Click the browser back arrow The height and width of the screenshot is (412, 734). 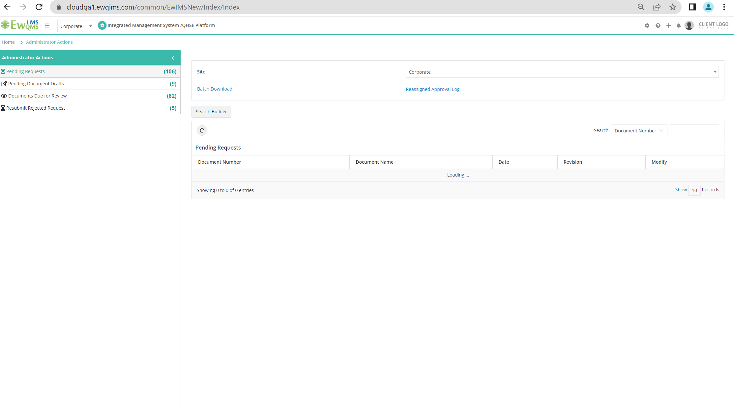point(7,7)
